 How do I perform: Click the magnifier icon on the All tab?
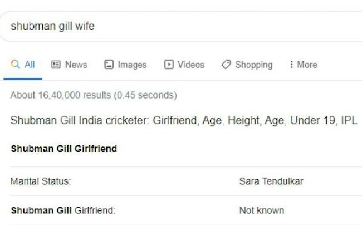(x=15, y=65)
